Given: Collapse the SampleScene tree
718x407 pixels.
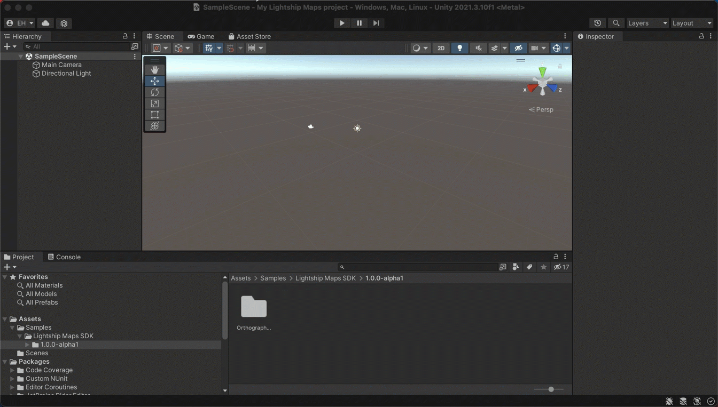Looking at the screenshot, I should coord(20,56).
